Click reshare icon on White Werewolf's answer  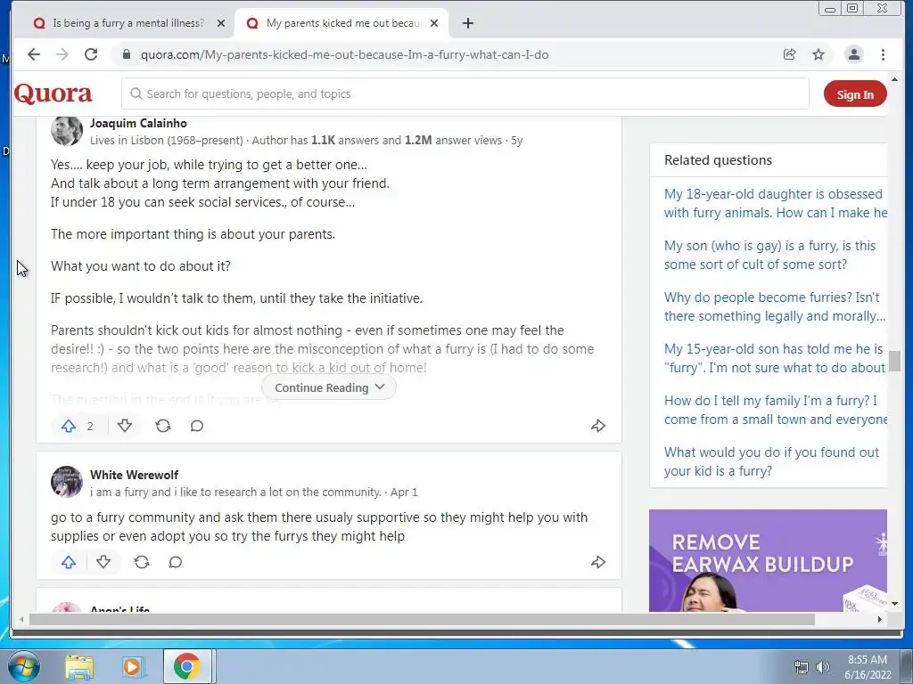tap(142, 562)
